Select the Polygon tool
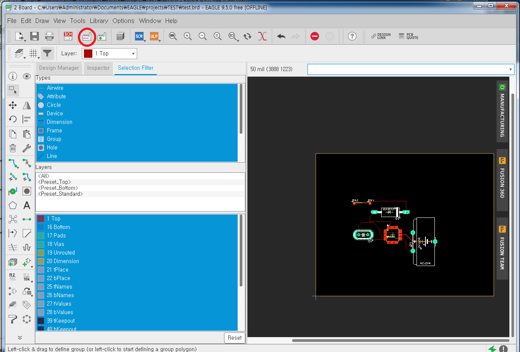Viewport: 520px width, 352px height. pyautogui.click(x=13, y=205)
